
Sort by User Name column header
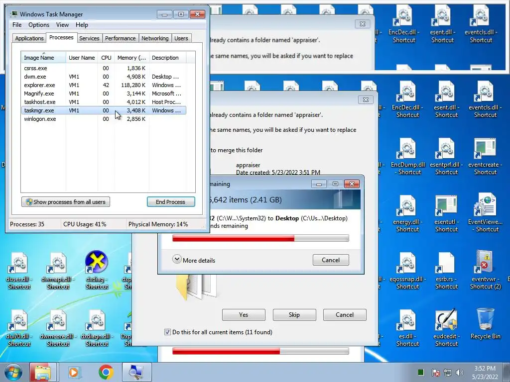(x=82, y=58)
